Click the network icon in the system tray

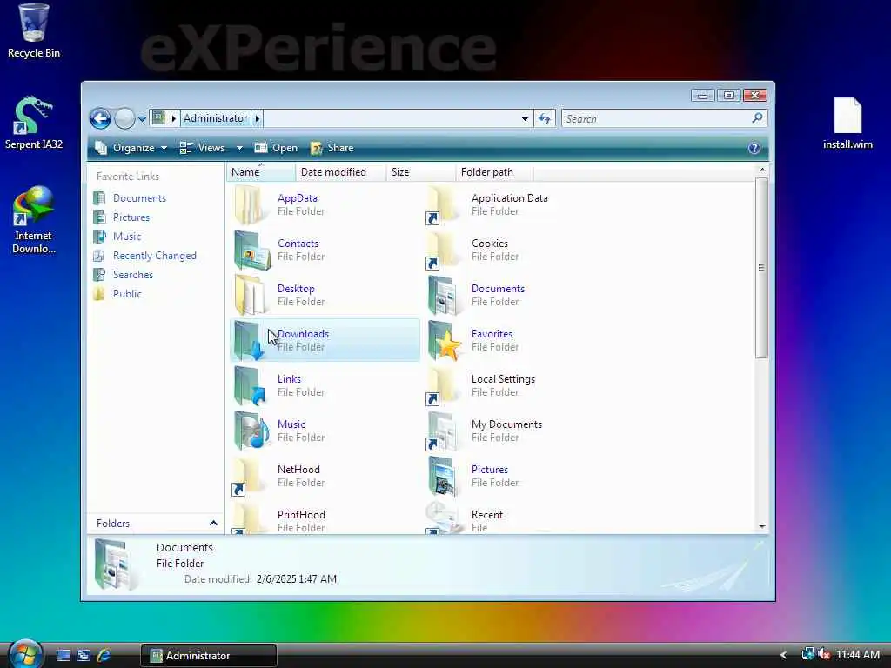click(x=807, y=654)
